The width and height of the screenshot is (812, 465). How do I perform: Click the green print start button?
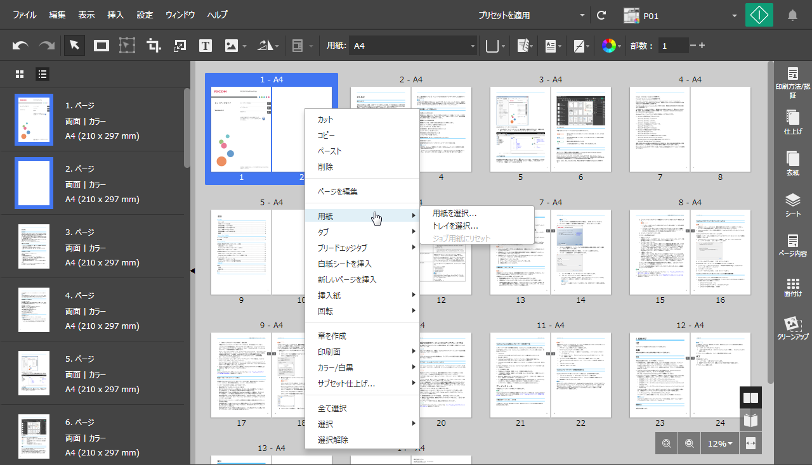click(x=759, y=15)
